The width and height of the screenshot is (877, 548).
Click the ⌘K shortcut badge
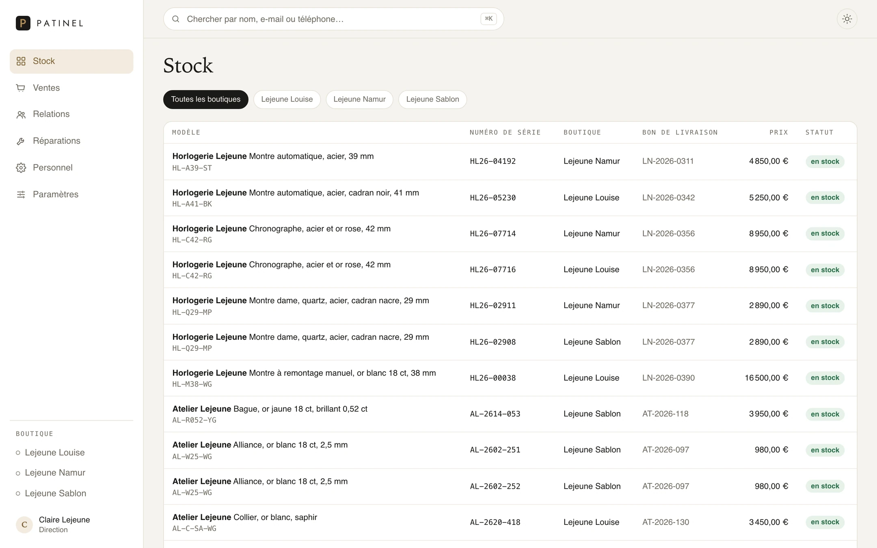pos(488,19)
